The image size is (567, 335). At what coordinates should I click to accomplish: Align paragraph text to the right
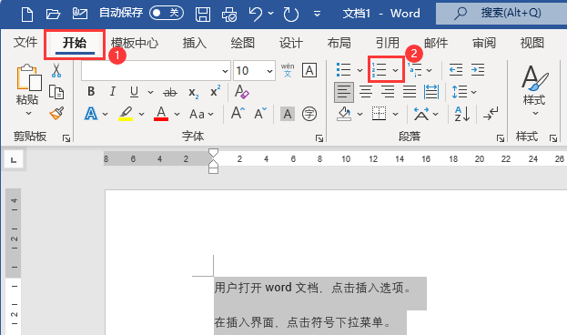click(x=388, y=92)
